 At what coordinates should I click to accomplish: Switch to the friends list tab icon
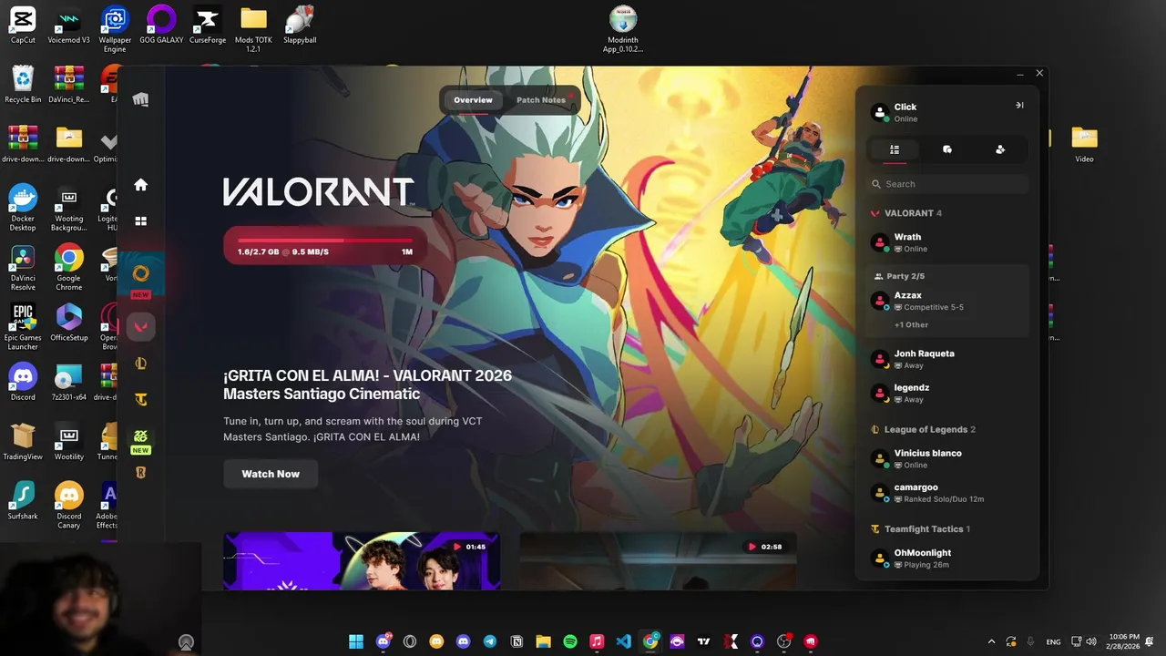coord(895,149)
